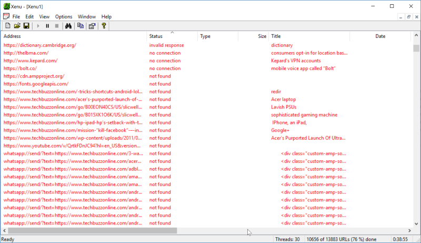The width and height of the screenshot is (421, 243).
Task: Click the Copy toolbar icon
Action: coord(81,26)
